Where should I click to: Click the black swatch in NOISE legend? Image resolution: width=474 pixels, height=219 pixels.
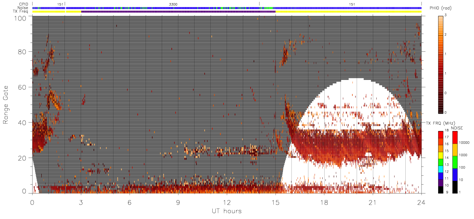click(x=455, y=187)
